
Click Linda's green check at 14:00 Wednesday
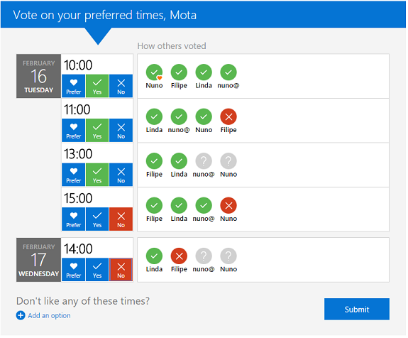154,256
